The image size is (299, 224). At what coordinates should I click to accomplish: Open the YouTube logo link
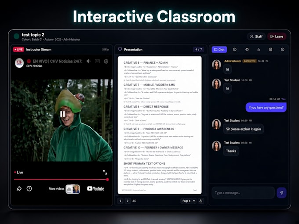95,188
